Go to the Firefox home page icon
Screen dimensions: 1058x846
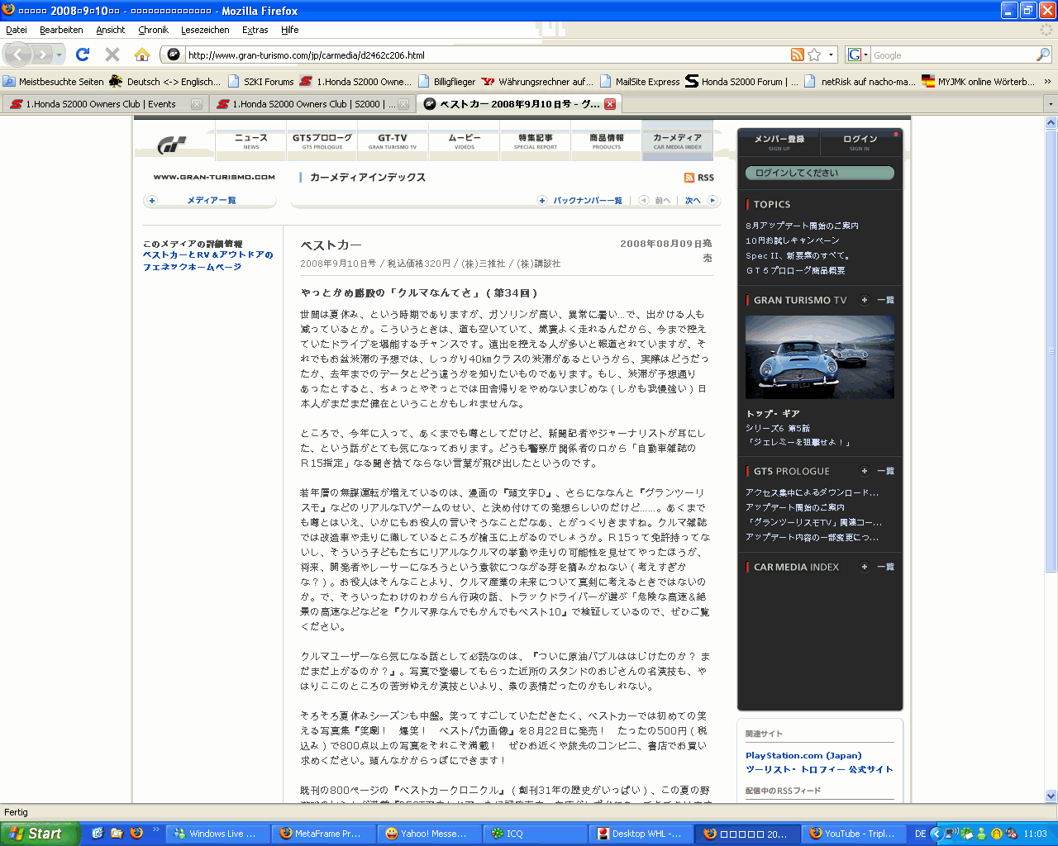[x=142, y=55]
